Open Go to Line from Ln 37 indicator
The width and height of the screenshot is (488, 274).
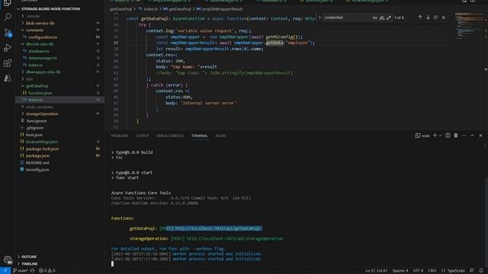pyautogui.click(x=376, y=271)
